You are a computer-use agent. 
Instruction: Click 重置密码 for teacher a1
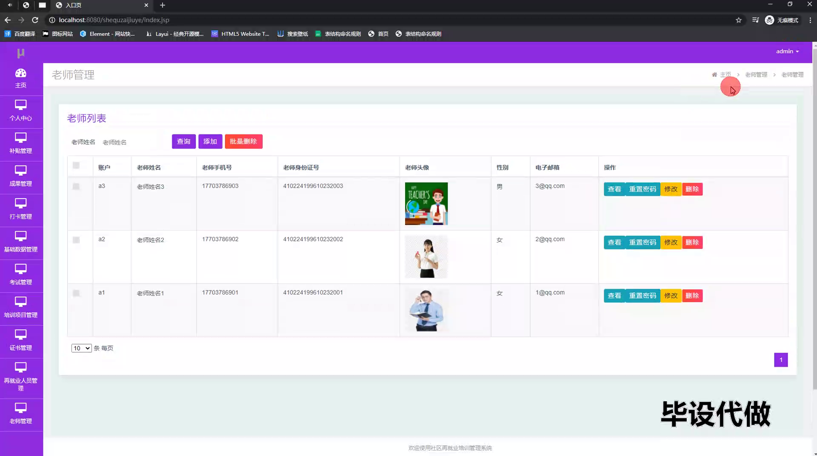click(643, 296)
